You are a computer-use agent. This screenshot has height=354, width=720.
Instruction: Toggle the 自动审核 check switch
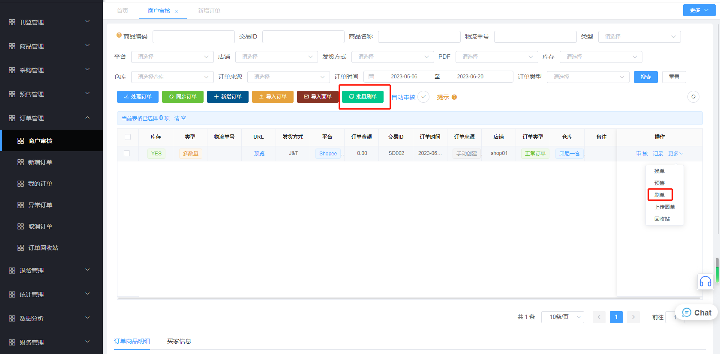tap(423, 97)
